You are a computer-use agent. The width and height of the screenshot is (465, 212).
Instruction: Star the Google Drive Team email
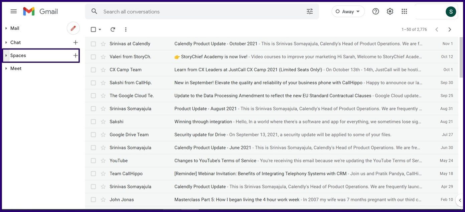coord(103,135)
